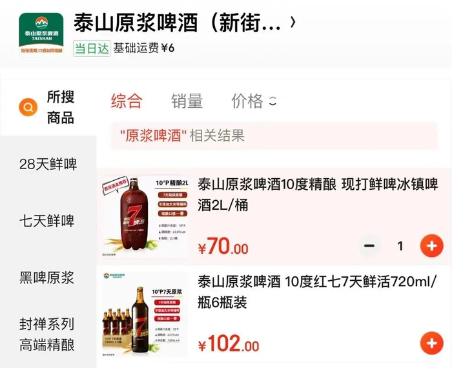Viewport: 452px width, 368px height.
Task: Click the orange search magnifier icon
Action: 28,107
